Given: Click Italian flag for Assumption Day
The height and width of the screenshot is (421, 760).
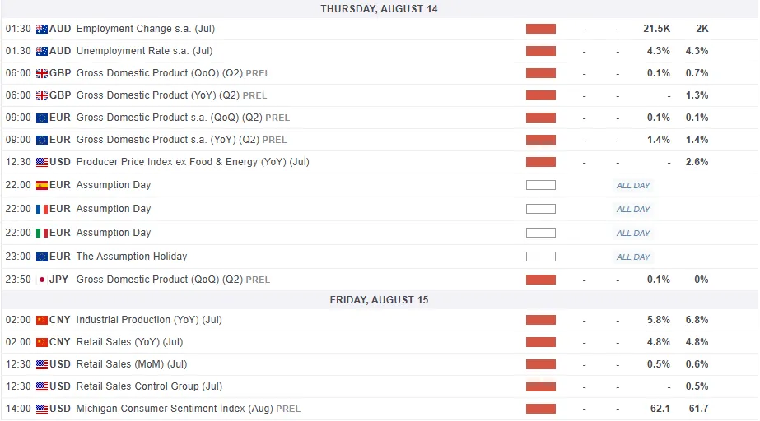Looking at the screenshot, I should 42,233.
